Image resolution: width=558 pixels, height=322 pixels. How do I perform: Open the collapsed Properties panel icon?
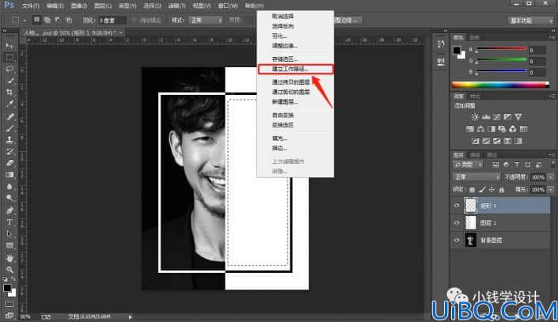pos(441,62)
